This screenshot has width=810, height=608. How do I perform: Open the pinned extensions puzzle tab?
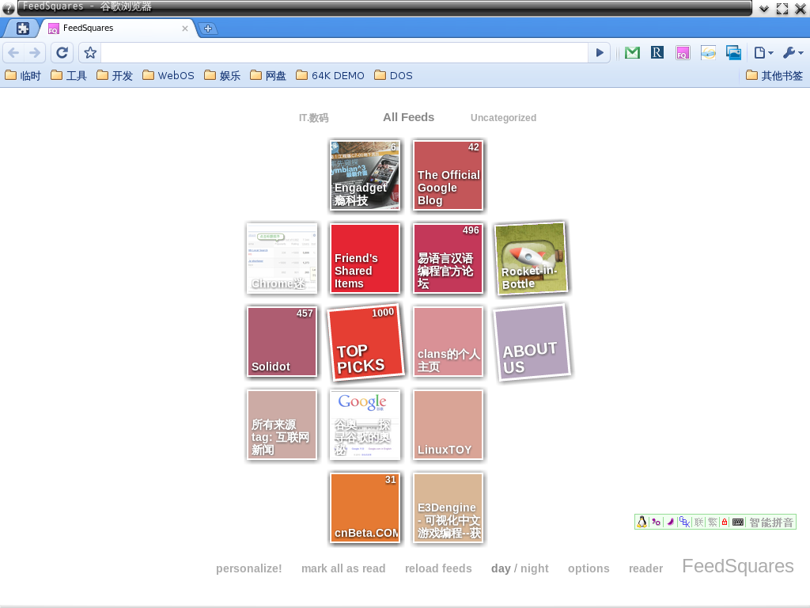(x=22, y=28)
